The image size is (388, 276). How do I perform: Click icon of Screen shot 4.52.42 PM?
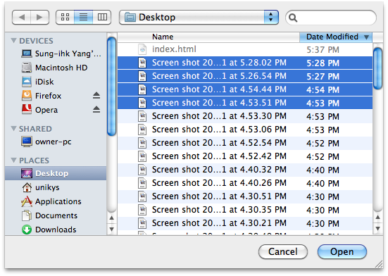(142, 156)
